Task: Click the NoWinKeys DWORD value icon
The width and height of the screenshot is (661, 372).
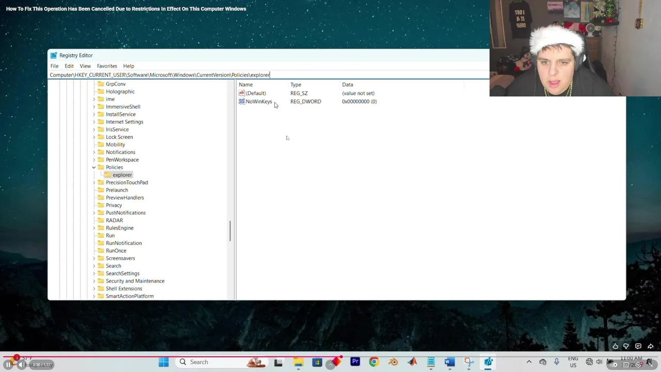Action: (x=242, y=101)
